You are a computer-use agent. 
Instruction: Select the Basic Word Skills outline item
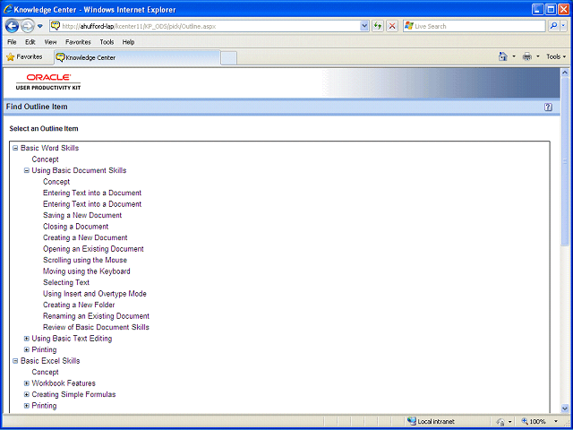[x=50, y=148]
